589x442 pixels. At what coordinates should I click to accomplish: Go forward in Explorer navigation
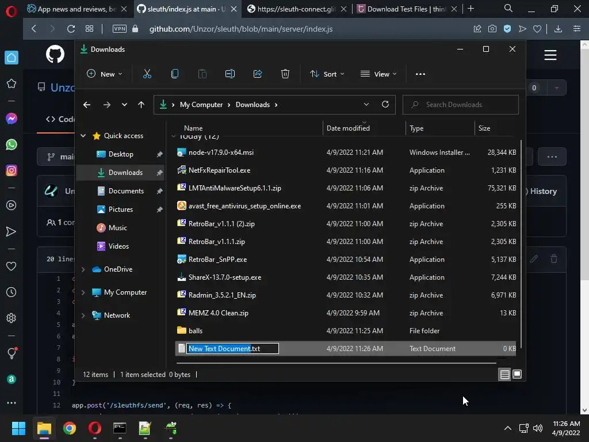tap(107, 105)
